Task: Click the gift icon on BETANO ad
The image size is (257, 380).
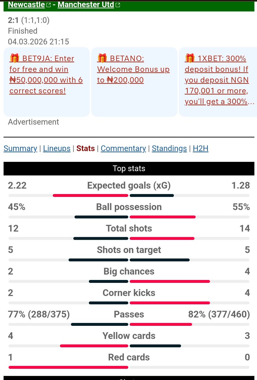Action: [102, 58]
